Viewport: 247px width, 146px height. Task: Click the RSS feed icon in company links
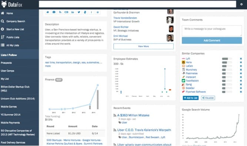[60, 12]
